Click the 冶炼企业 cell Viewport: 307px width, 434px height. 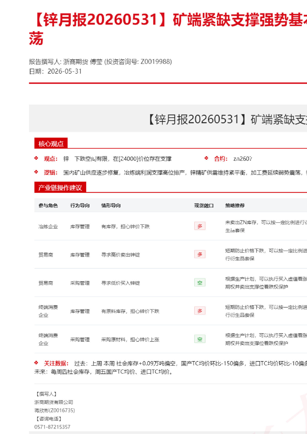coord(48,227)
